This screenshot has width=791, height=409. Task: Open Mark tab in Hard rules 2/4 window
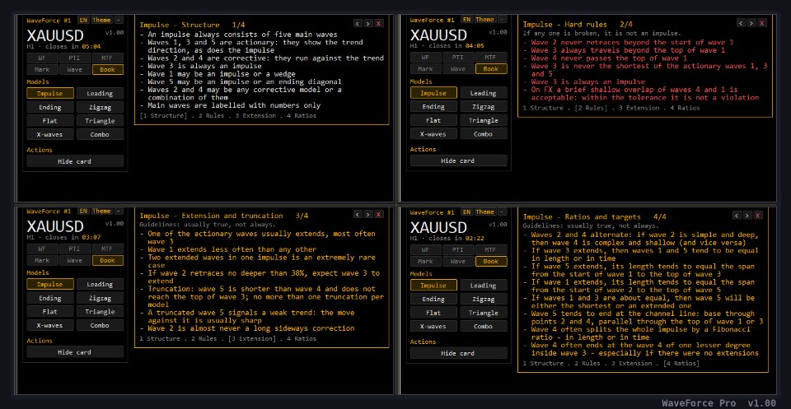(x=425, y=69)
